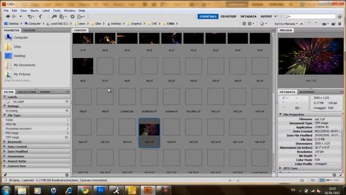Open the Edit menu
The image size is (346, 195).
click(x=15, y=11)
